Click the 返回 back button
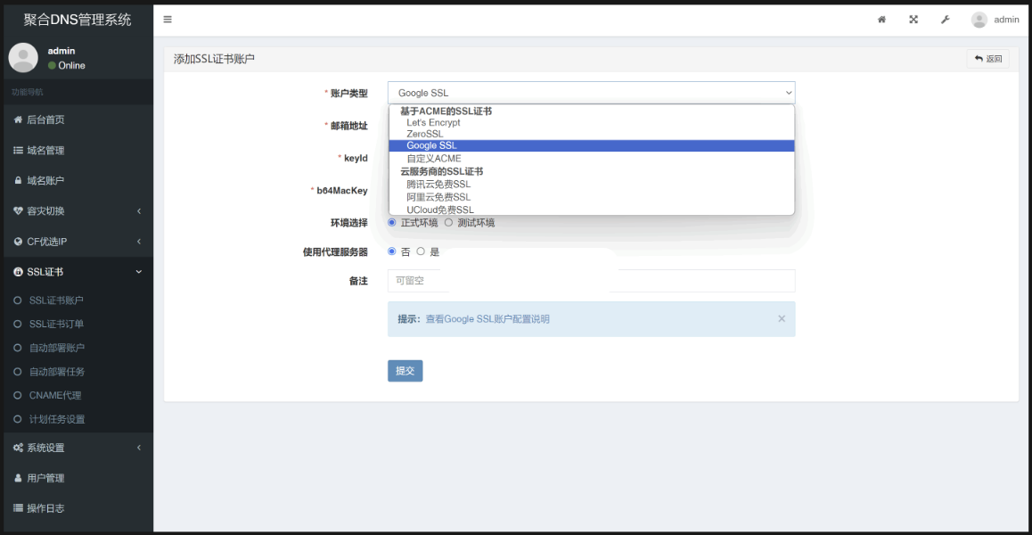Image resolution: width=1032 pixels, height=535 pixels. point(988,59)
